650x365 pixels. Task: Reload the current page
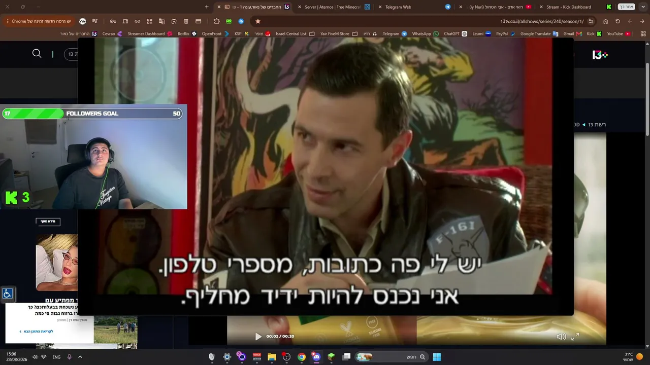pyautogui.click(x=618, y=21)
